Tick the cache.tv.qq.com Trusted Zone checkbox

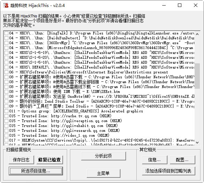(x=6, y=116)
